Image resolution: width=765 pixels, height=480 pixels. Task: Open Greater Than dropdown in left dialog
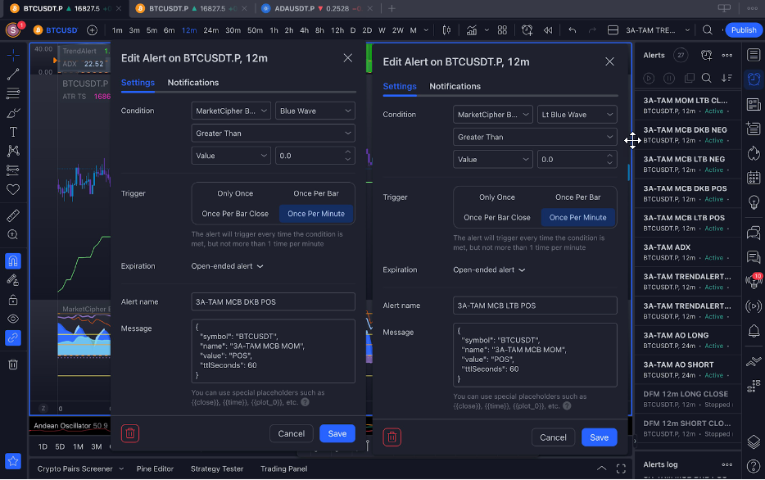(x=274, y=134)
